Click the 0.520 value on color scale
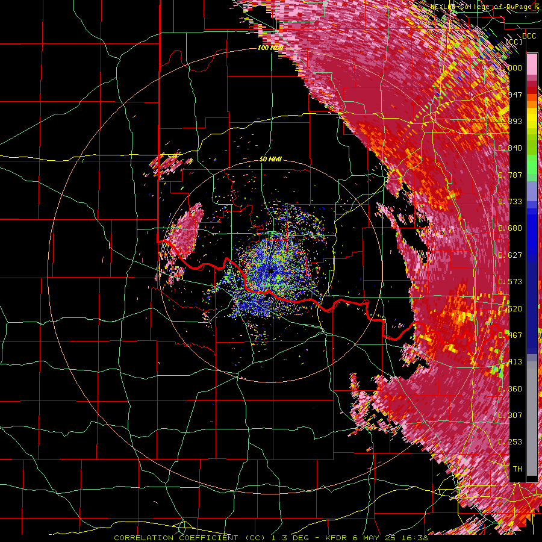This screenshot has width=542, height=542. click(510, 309)
